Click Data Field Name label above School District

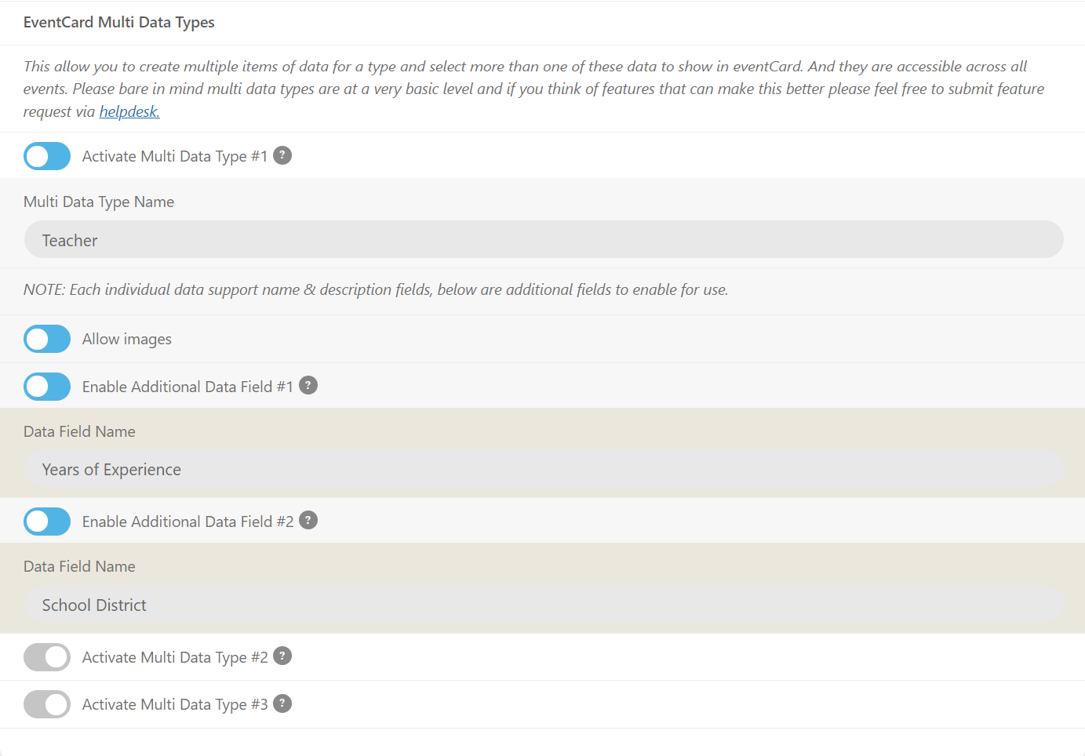[x=79, y=566]
